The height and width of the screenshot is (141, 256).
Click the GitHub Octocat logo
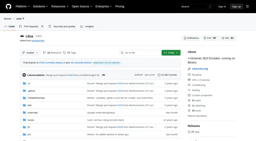pyautogui.click(x=9, y=6)
